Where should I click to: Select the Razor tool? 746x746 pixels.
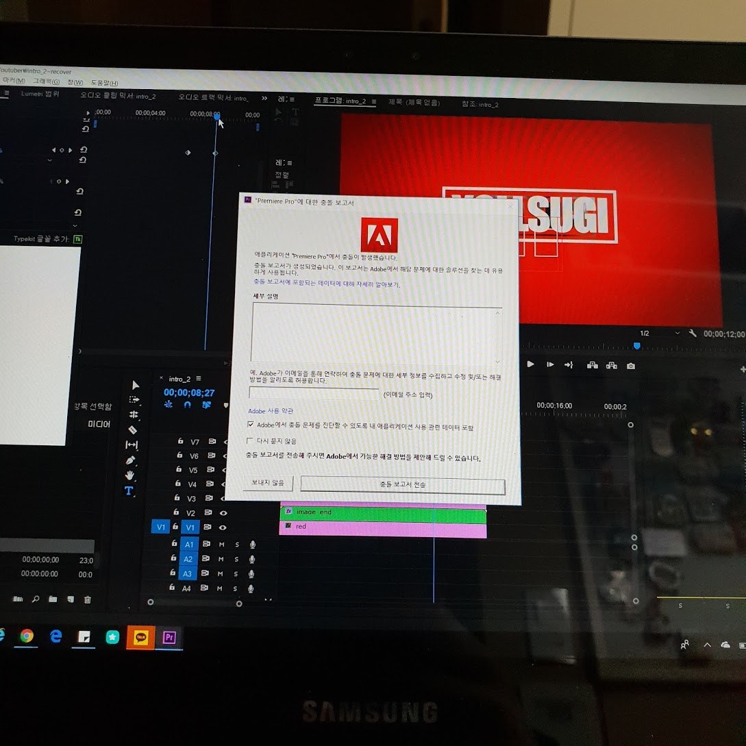[x=133, y=430]
